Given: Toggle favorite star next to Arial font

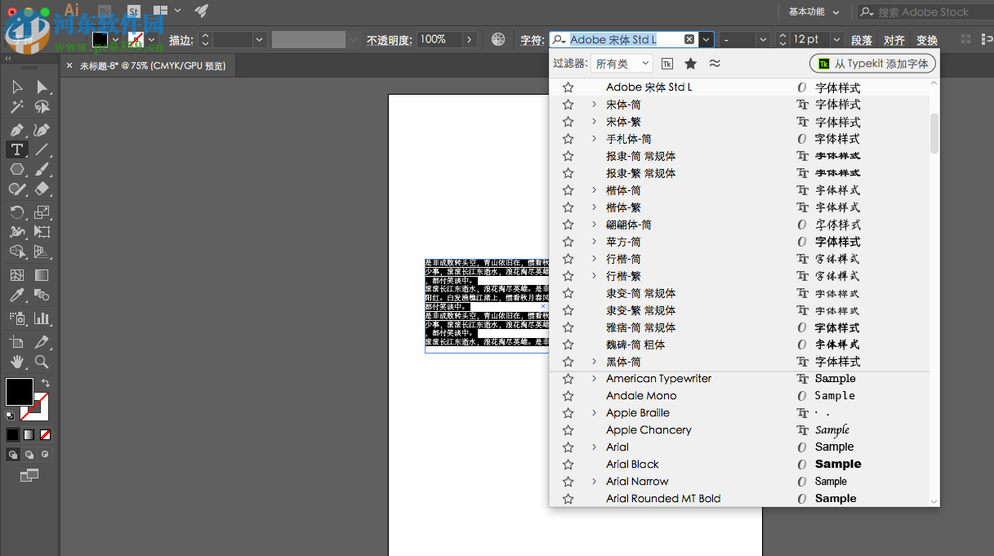Looking at the screenshot, I should point(568,447).
